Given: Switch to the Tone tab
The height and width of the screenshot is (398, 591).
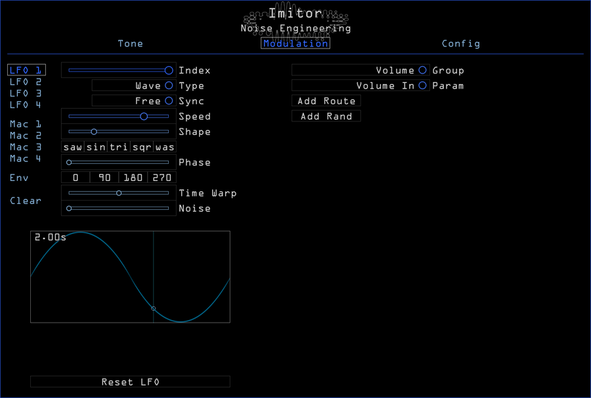Looking at the screenshot, I should coord(130,43).
